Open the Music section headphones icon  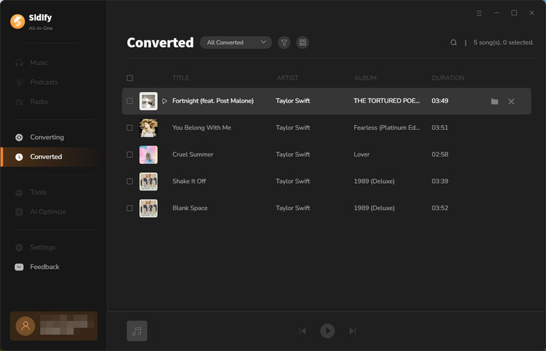click(19, 63)
